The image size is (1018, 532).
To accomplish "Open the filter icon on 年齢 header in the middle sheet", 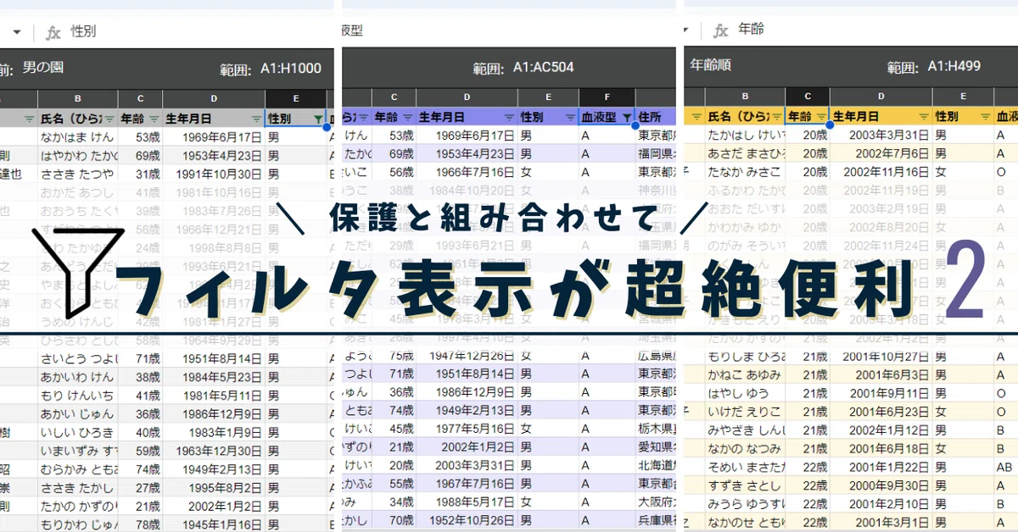I will [x=406, y=118].
